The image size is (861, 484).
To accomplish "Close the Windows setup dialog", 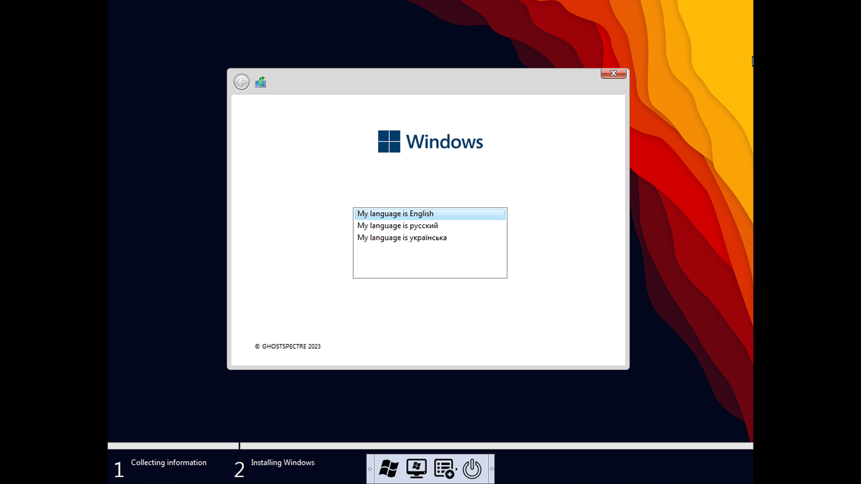I will tap(613, 73).
